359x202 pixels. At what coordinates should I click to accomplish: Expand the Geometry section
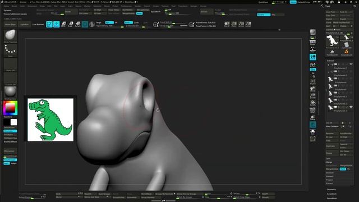[332, 190]
